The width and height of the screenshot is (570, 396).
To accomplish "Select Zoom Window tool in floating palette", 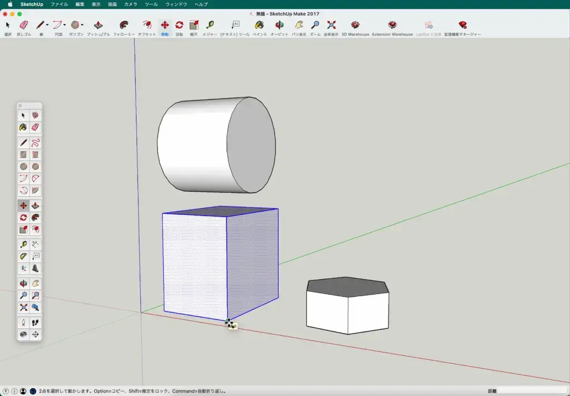I will pos(35,295).
